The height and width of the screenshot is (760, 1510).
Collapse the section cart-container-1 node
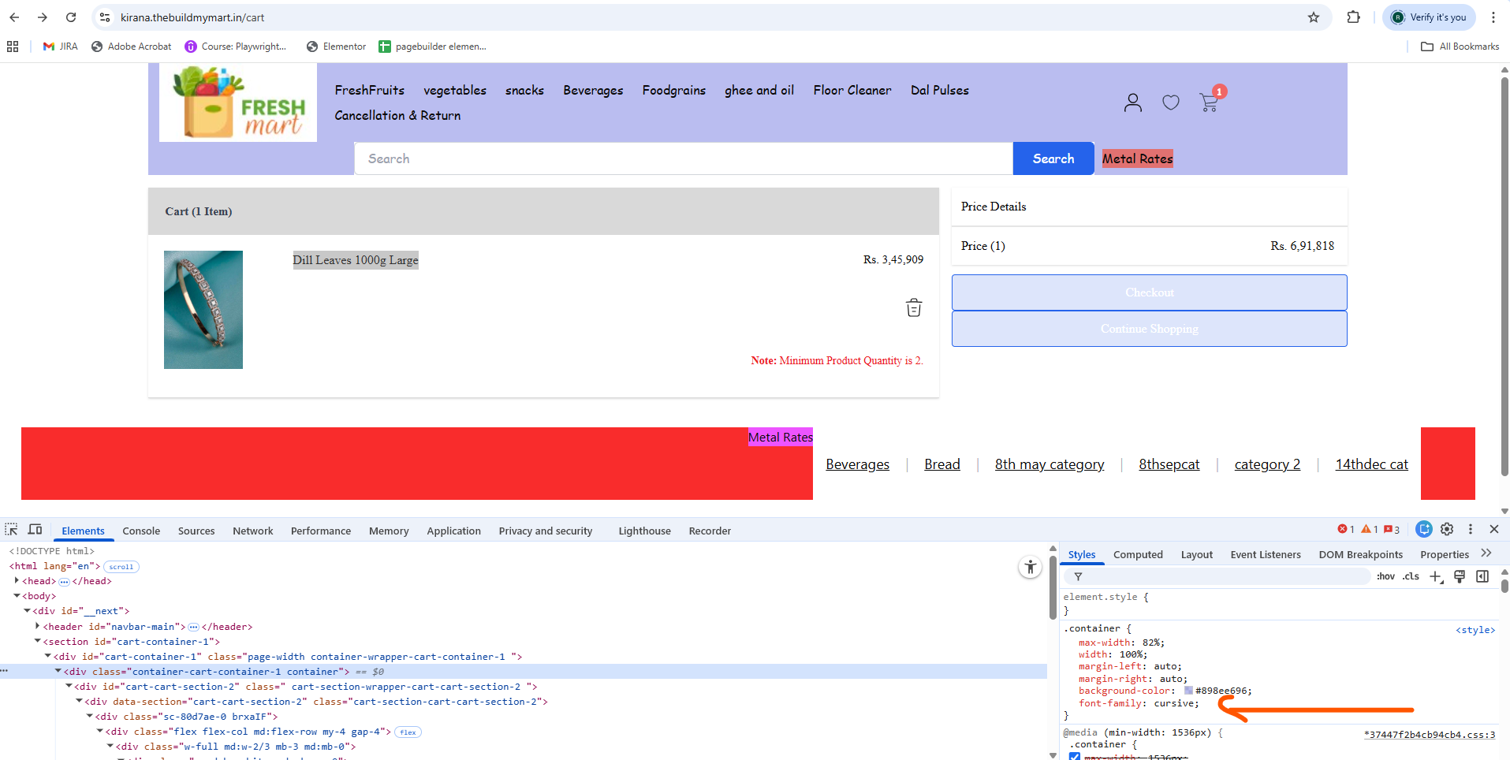(x=37, y=642)
